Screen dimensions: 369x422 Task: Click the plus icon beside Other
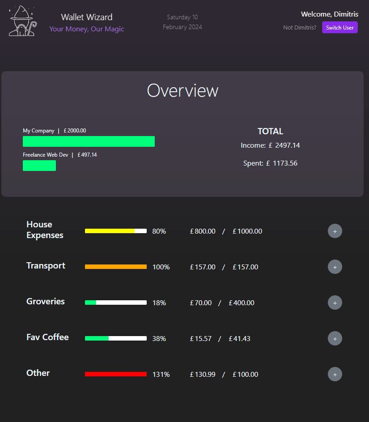(x=335, y=374)
